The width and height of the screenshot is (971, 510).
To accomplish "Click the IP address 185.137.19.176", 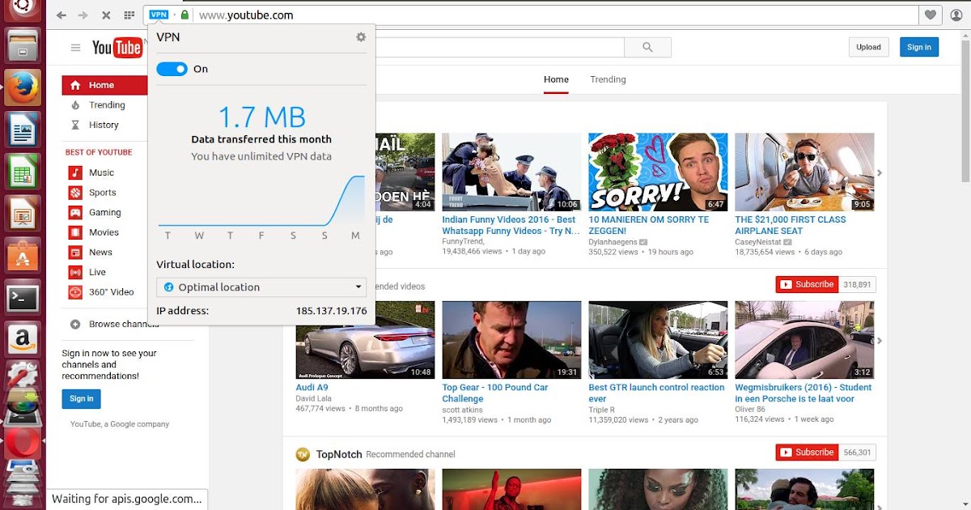I will click(x=331, y=311).
